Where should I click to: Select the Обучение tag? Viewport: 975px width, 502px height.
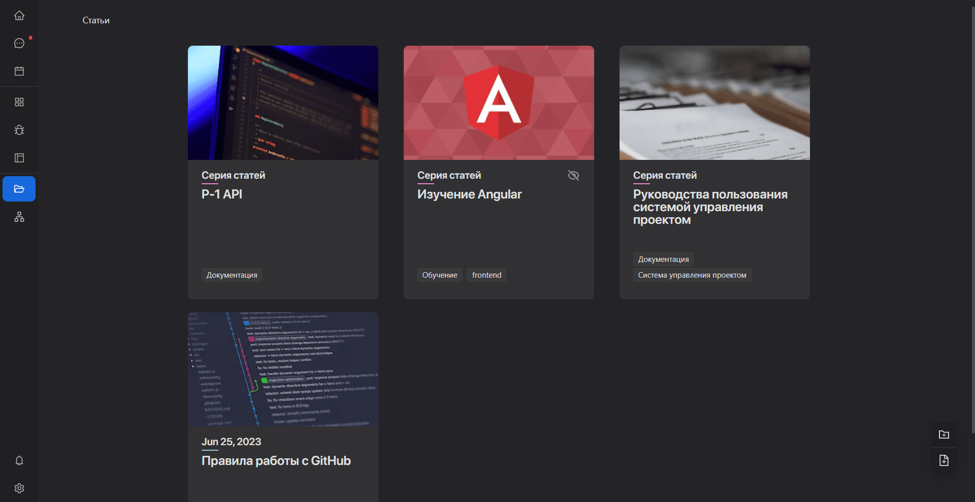click(x=440, y=275)
